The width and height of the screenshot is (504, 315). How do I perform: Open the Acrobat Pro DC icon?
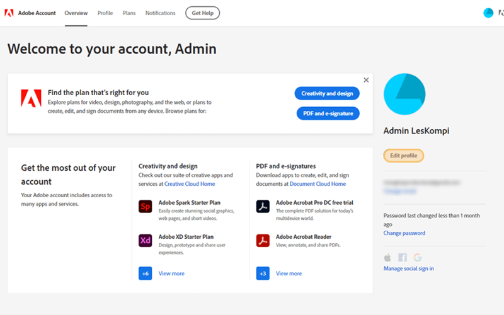pos(263,207)
